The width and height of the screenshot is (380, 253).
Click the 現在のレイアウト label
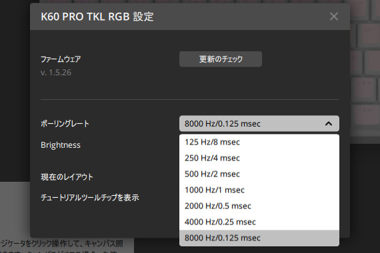[x=67, y=177]
